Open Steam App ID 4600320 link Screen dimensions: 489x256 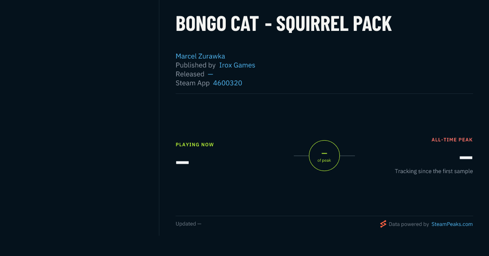pos(227,83)
